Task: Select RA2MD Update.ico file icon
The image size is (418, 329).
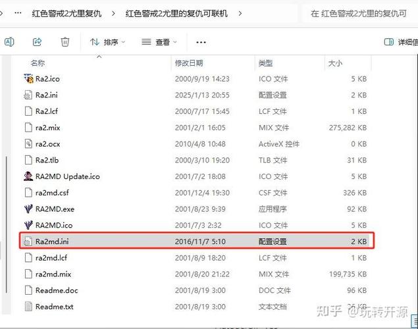Action: tap(28, 176)
